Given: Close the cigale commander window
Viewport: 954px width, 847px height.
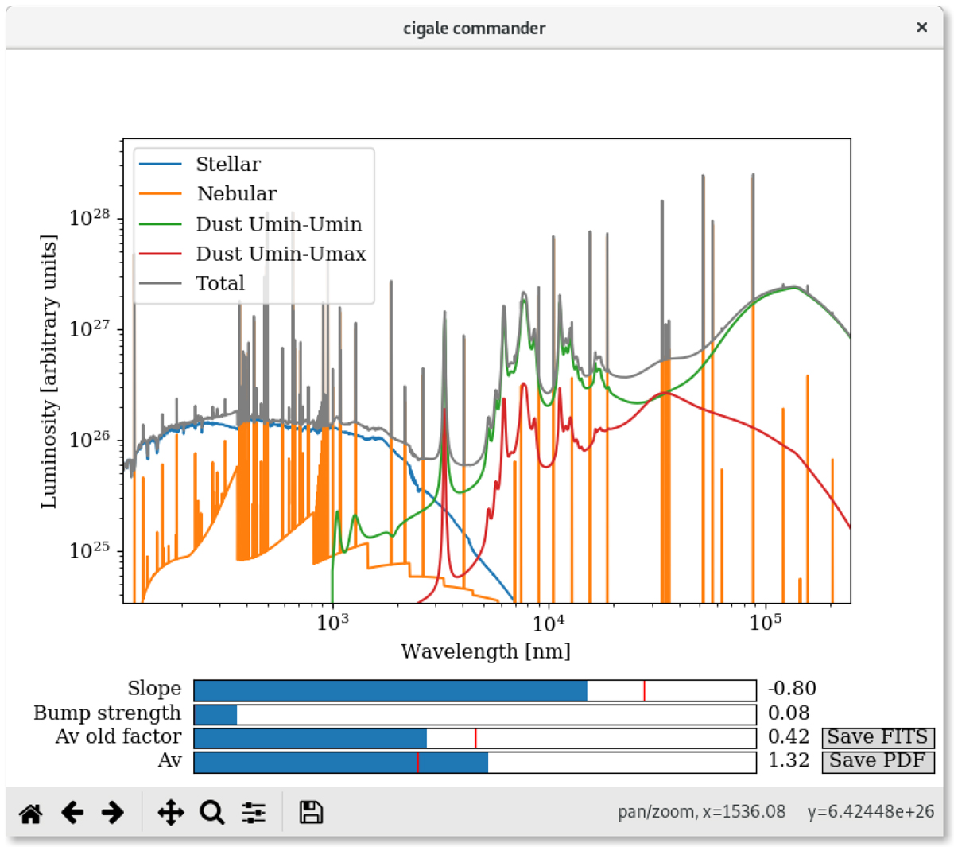Looking at the screenshot, I should pyautogui.click(x=921, y=27).
